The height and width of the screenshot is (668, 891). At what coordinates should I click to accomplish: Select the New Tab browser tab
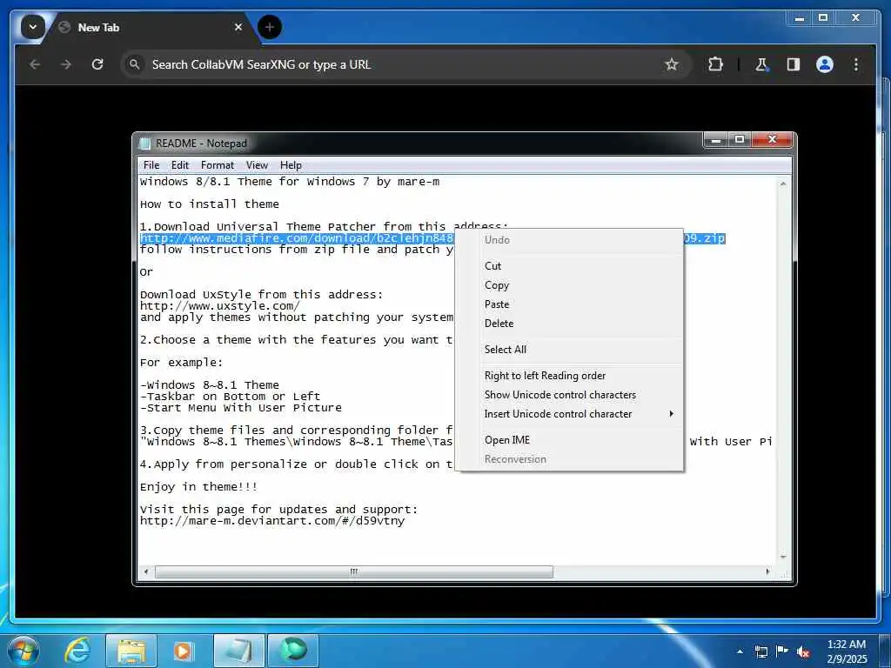pyautogui.click(x=151, y=27)
